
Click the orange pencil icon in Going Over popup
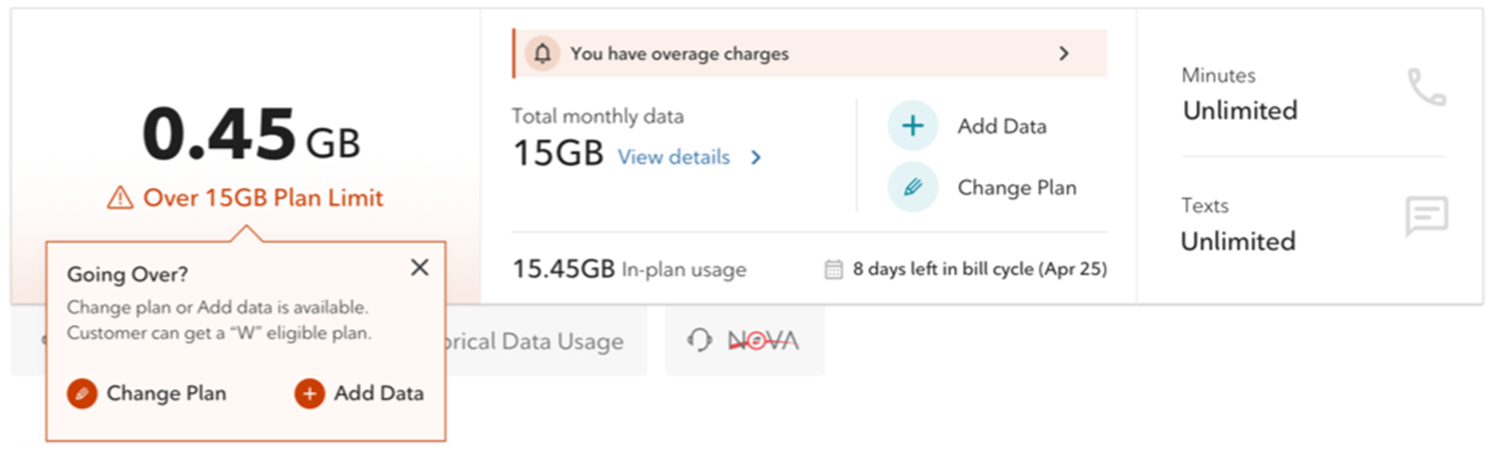[x=82, y=394]
